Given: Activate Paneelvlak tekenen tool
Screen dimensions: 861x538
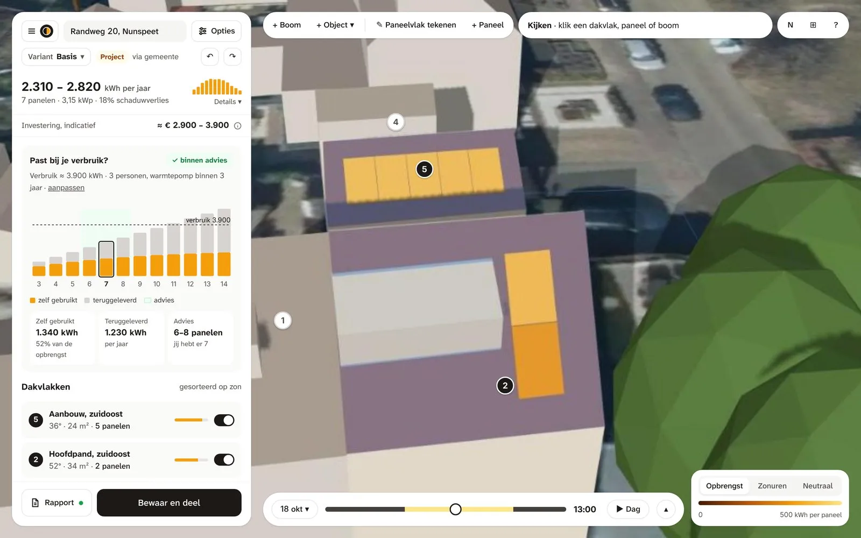Looking at the screenshot, I should 416,25.
